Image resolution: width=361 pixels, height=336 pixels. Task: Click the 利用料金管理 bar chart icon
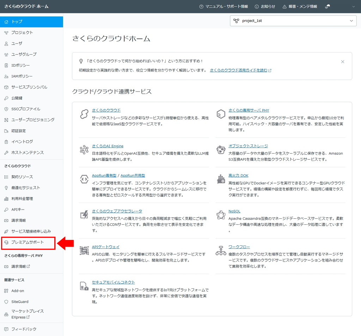pos(6,199)
